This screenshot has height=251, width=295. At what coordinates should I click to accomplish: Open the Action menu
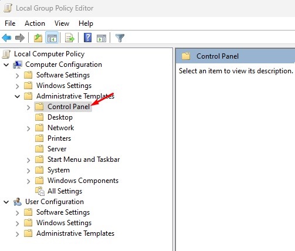pos(35,23)
